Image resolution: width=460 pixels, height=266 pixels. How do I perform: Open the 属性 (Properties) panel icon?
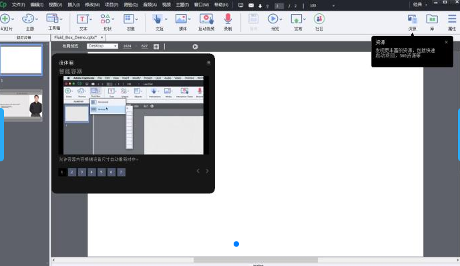tap(452, 19)
